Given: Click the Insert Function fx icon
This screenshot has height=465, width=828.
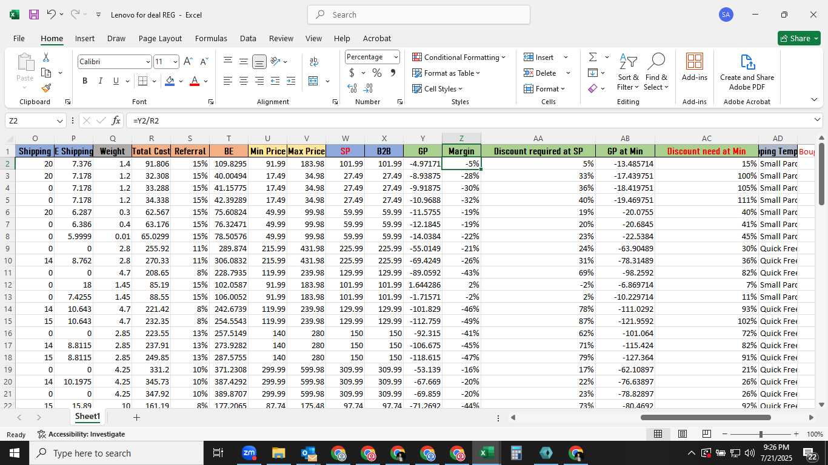Looking at the screenshot, I should click(116, 120).
